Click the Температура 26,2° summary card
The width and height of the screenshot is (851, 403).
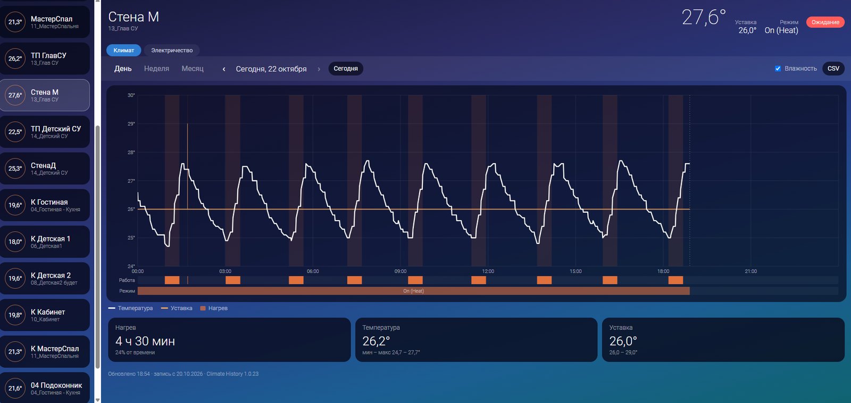tap(476, 340)
